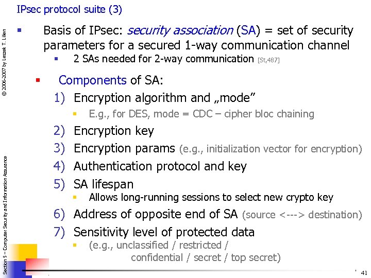The image size is (371, 278).
Task: Click the italic phrase 'security association'
Action: pyautogui.click(x=180, y=31)
